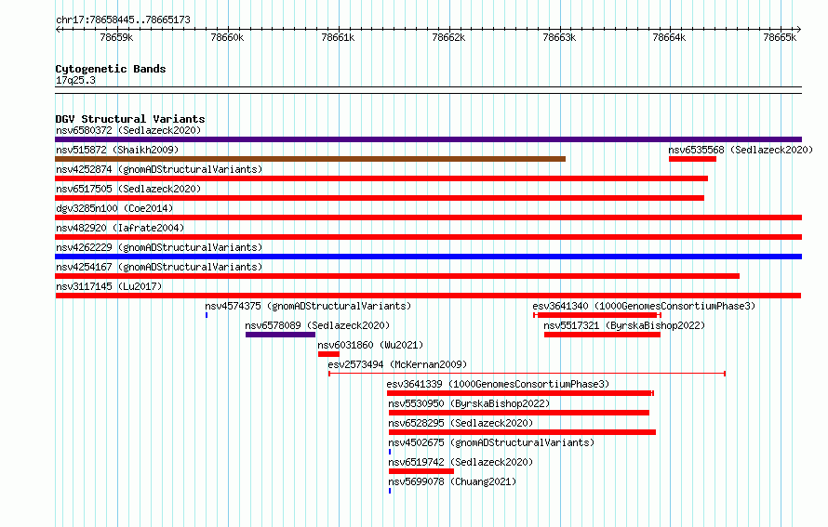This screenshot has width=828, height=527.
Task: Select the thin red esv2573494 line
Action: (x=527, y=374)
